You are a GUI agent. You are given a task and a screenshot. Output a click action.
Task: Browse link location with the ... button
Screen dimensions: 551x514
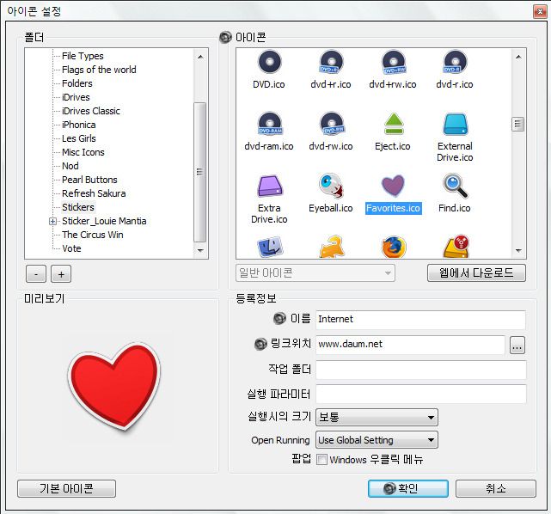tap(517, 346)
